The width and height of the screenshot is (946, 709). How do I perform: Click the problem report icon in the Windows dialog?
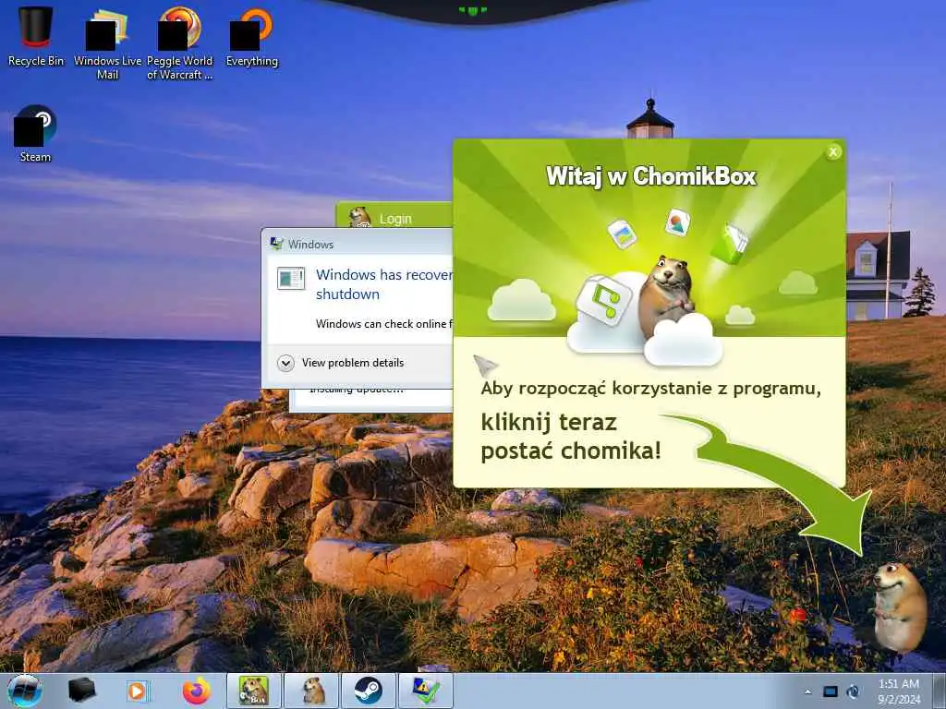tap(291, 279)
